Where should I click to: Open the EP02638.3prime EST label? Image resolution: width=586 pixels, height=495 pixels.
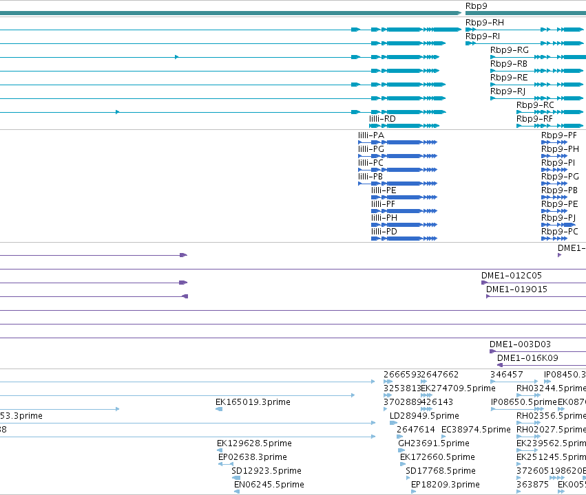coord(253,458)
